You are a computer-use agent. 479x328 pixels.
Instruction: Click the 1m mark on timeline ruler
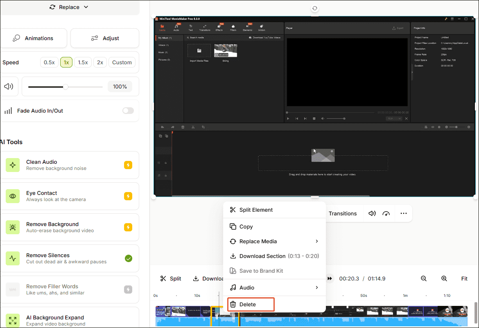point(405,296)
